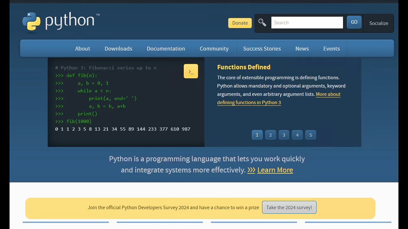Select slide 1 in the carousel
408x229 pixels.
click(x=257, y=135)
